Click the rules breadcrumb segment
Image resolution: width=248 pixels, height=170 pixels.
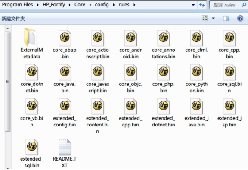point(124,5)
